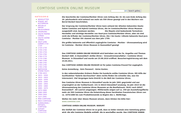Choose the 1815 - 1830 category
The height and width of the screenshot is (113, 181).
[x=43, y=75]
